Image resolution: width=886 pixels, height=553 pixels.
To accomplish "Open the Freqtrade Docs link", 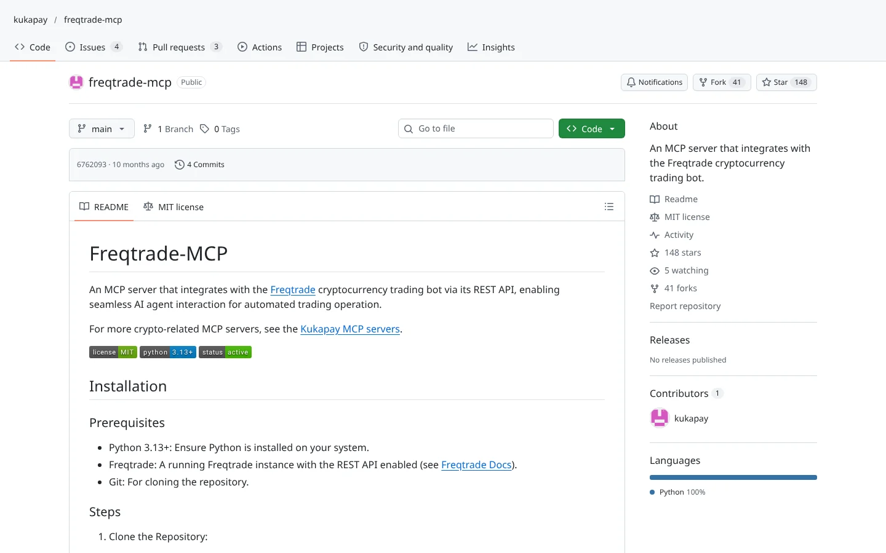I will (476, 465).
